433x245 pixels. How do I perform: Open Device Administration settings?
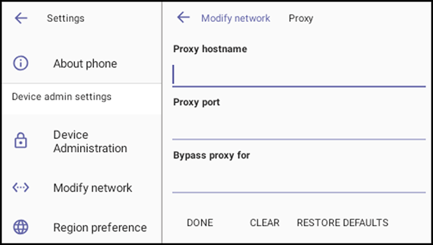[x=81, y=141]
